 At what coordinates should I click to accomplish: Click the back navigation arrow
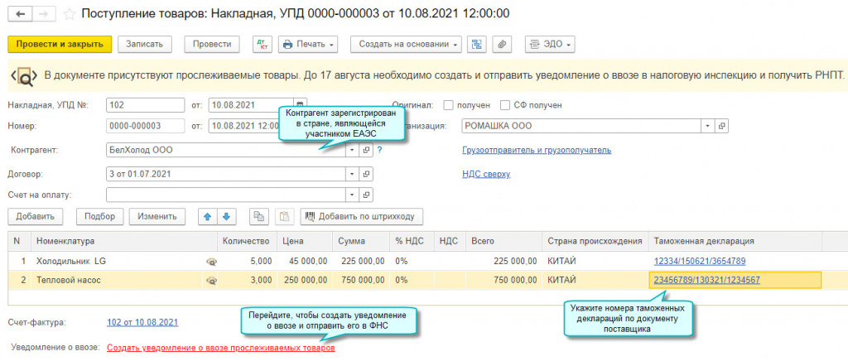(19, 14)
